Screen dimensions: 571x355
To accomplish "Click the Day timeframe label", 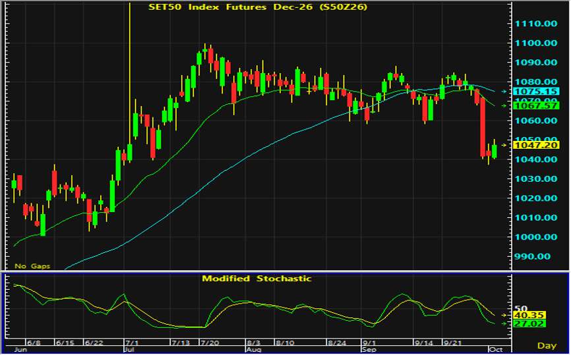I will point(547,346).
